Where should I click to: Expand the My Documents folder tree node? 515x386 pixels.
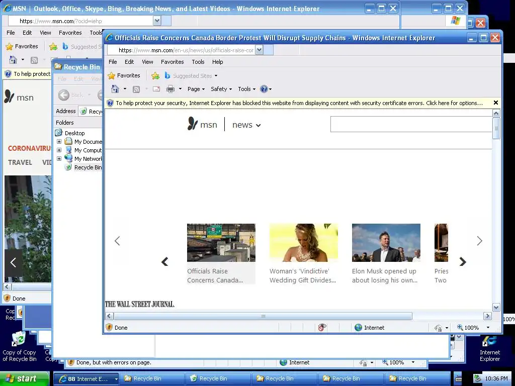pyautogui.click(x=59, y=141)
